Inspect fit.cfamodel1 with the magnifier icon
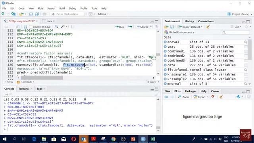 click(x=246, y=70)
